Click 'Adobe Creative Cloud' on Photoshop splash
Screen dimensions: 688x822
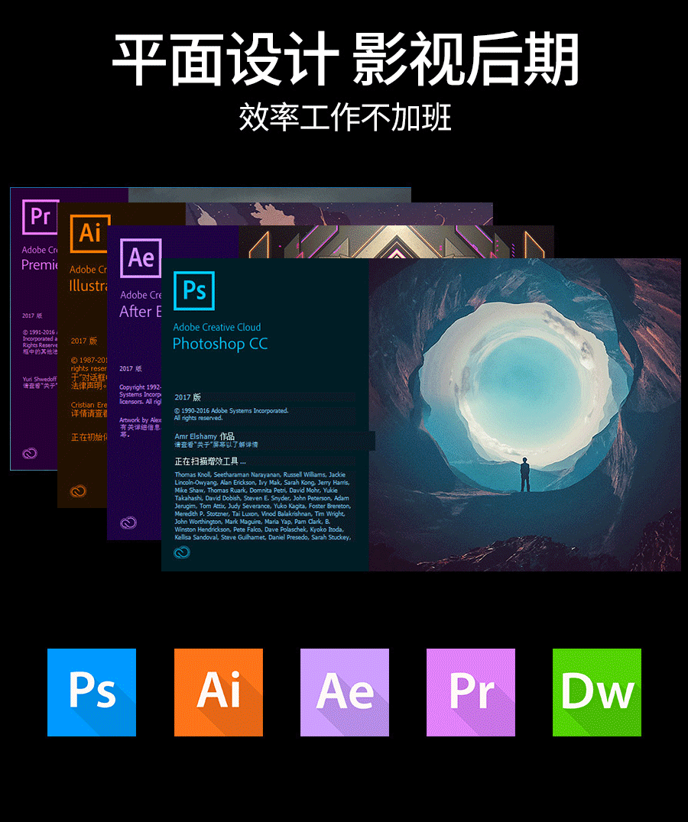point(216,327)
